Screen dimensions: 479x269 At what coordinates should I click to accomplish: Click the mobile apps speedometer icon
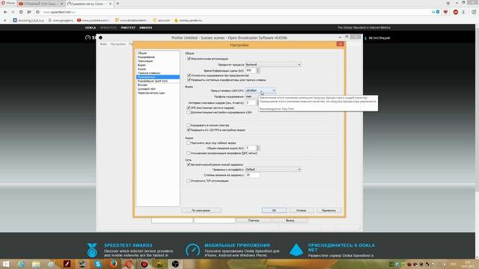pos(193,250)
